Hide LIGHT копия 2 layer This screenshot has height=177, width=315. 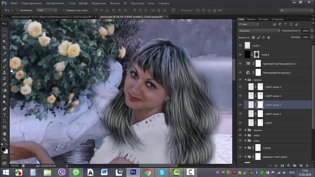(x=240, y=114)
